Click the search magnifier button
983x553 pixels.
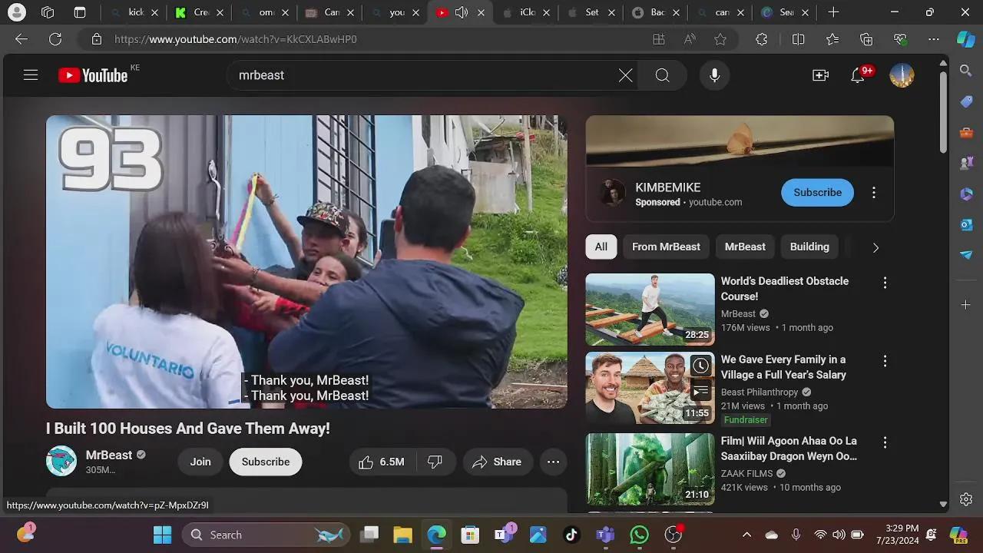pyautogui.click(x=663, y=75)
